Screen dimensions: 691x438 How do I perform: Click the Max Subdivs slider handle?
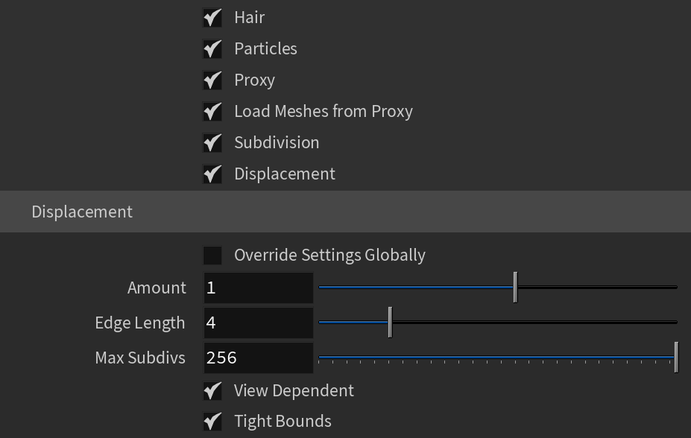pyautogui.click(x=676, y=357)
